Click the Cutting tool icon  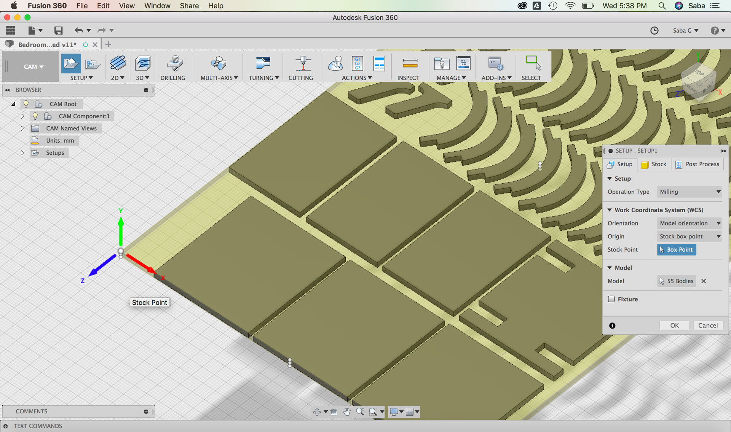(x=303, y=63)
